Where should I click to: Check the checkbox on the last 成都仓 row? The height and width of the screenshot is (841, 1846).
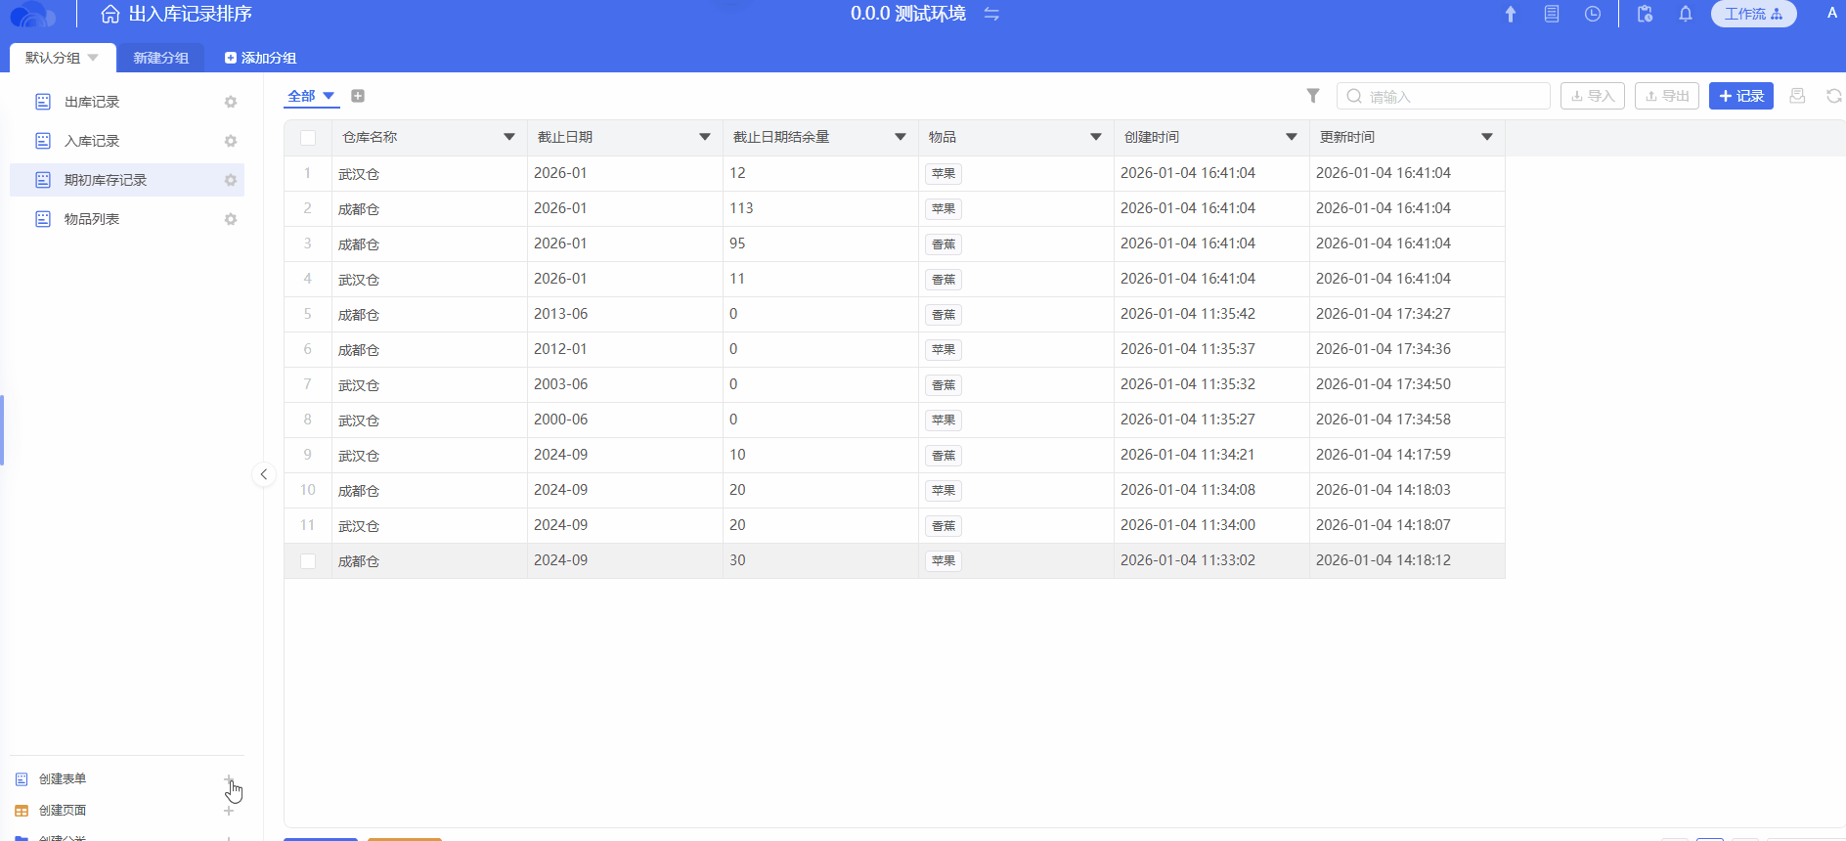(x=308, y=561)
